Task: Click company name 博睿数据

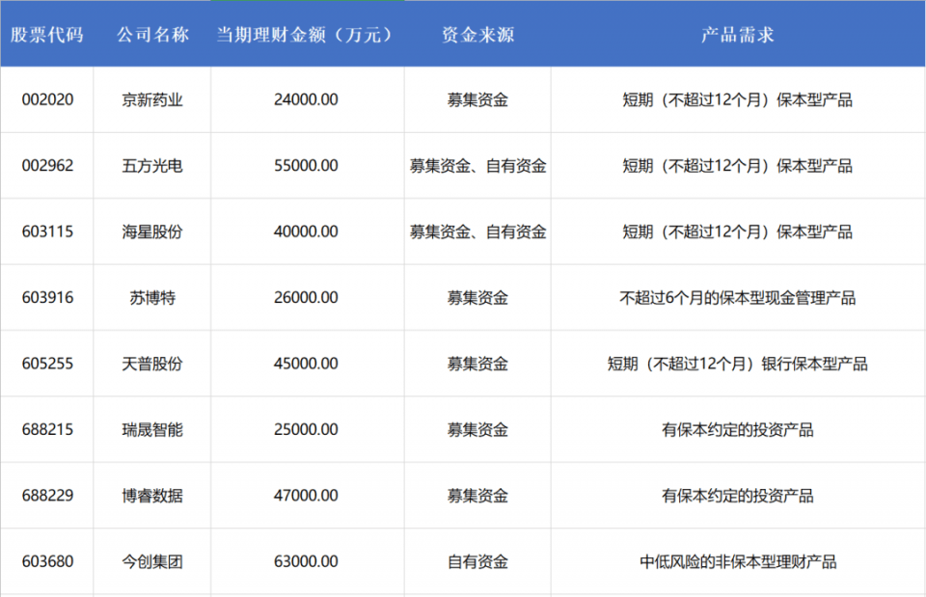Action: (x=152, y=496)
